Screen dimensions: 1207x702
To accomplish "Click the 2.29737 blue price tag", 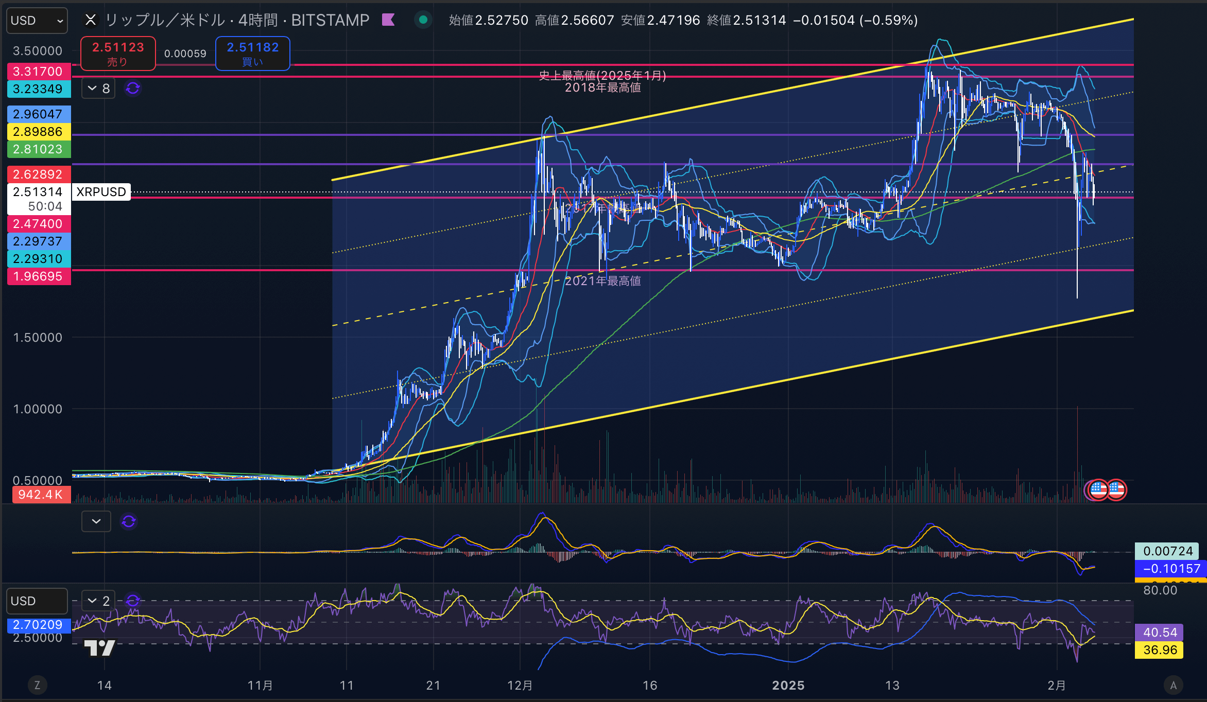I will click(39, 241).
